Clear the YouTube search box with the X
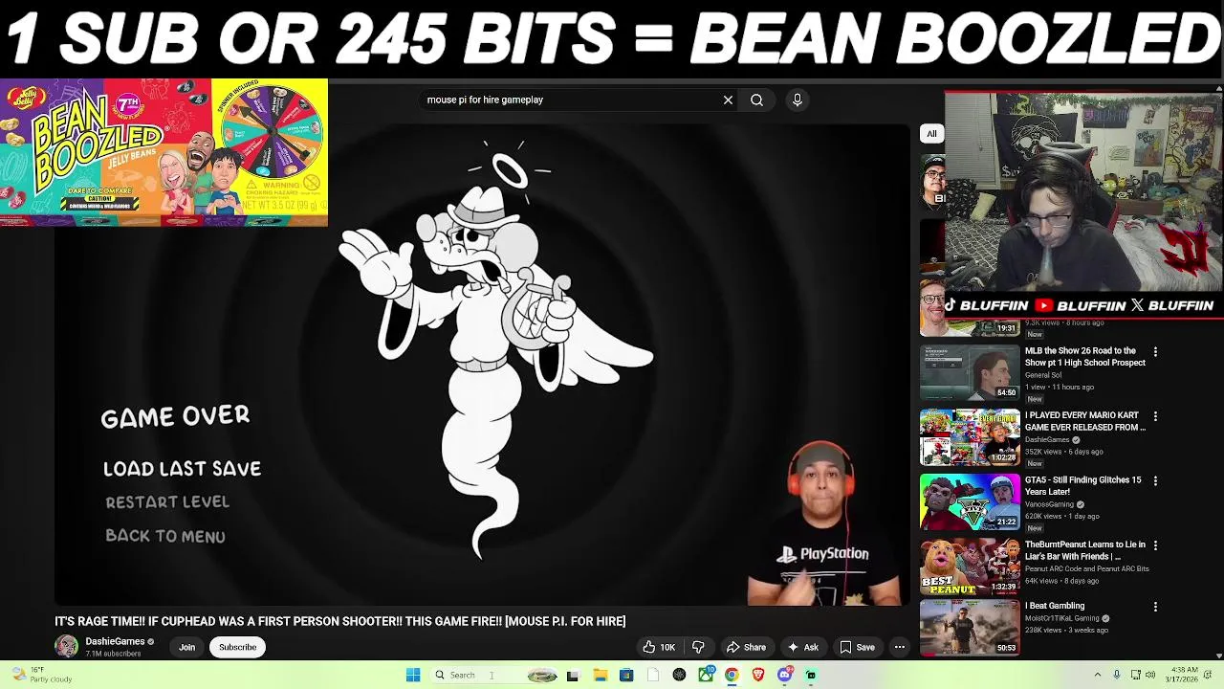 [x=728, y=100]
